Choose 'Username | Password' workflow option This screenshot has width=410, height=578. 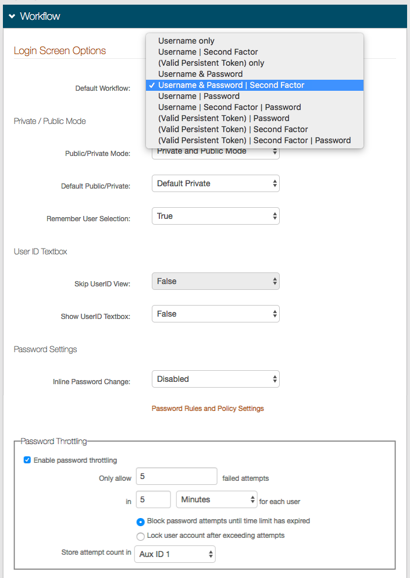[198, 96]
